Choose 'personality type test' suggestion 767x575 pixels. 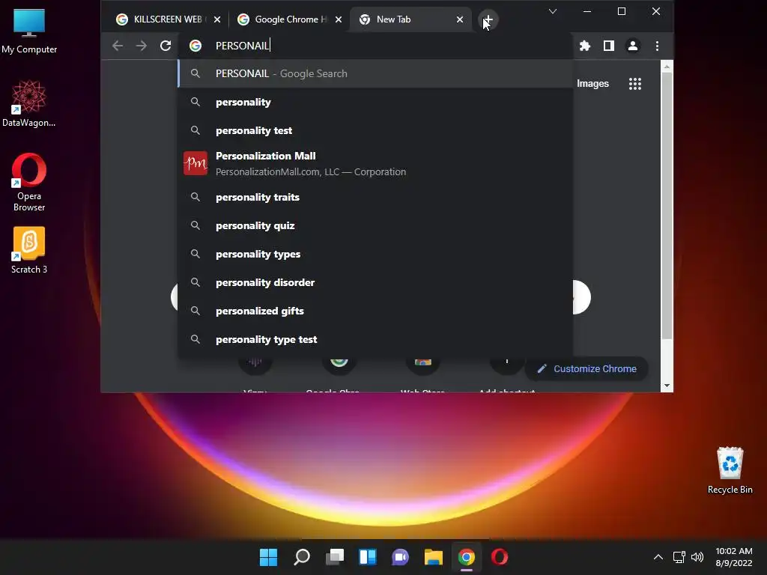375,339
